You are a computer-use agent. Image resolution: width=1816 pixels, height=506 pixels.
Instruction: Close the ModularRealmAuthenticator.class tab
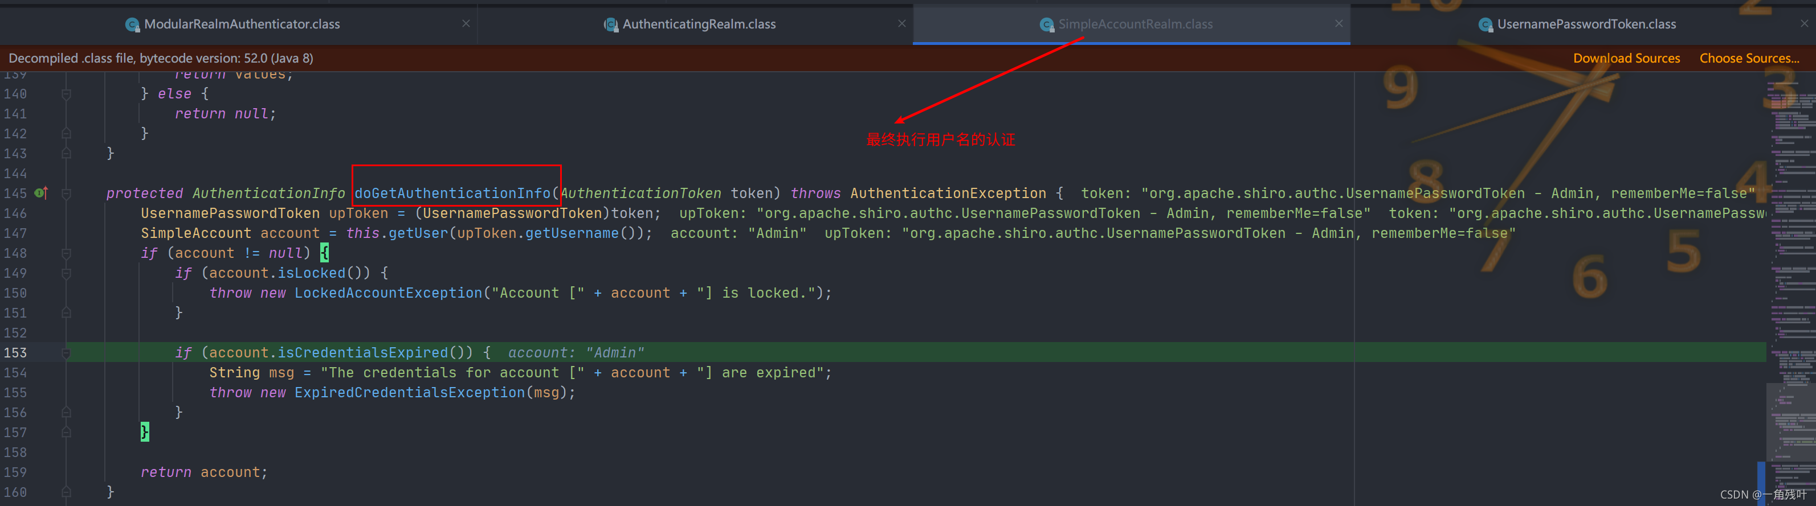tap(466, 23)
